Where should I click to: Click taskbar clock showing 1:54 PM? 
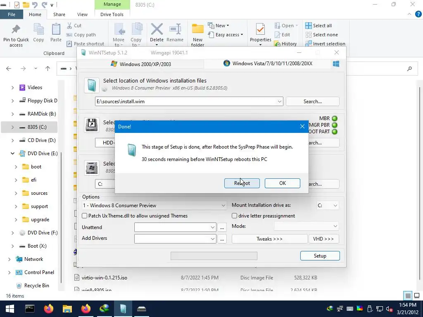point(407,309)
